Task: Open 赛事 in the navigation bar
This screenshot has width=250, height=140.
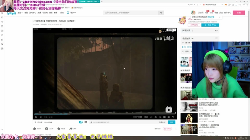Action: click(x=56, y=12)
